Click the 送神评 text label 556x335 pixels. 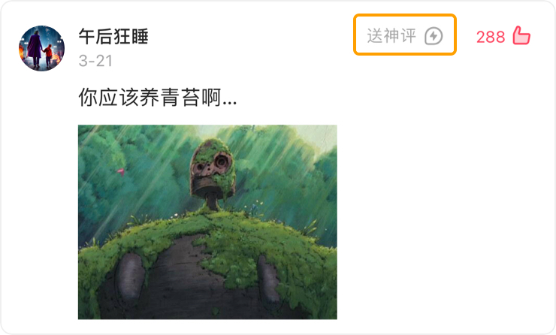[x=391, y=36]
